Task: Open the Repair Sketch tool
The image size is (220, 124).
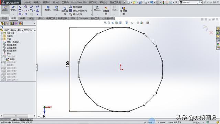Action: point(106,11)
